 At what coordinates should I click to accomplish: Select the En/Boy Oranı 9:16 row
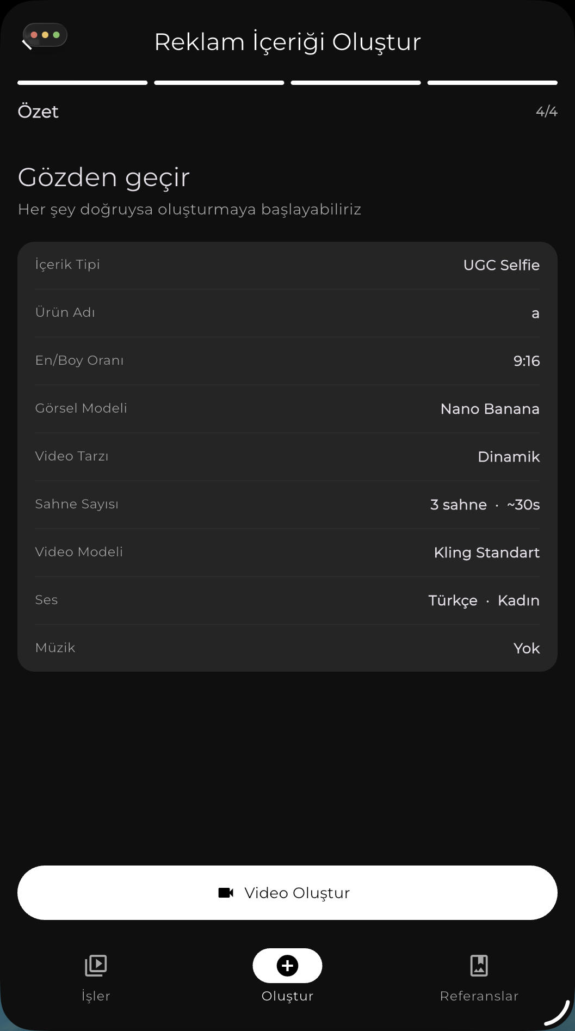click(287, 361)
